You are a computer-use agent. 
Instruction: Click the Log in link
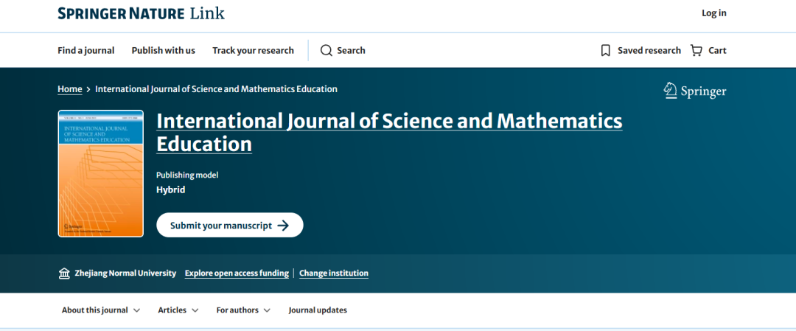pyautogui.click(x=713, y=13)
